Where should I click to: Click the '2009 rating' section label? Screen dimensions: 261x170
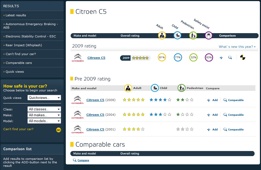pyautogui.click(x=84, y=46)
